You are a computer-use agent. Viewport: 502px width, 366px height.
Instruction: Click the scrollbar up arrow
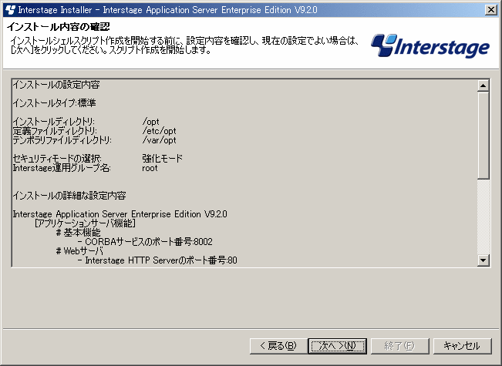(x=483, y=86)
